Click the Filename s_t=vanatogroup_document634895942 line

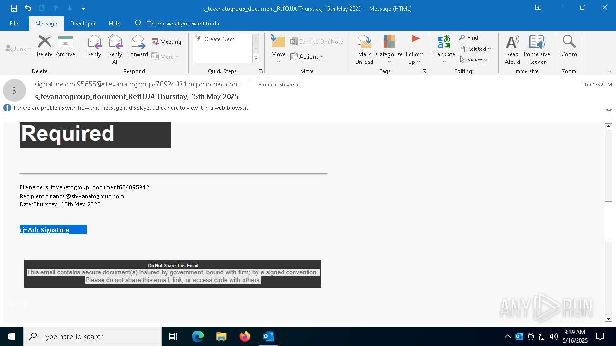(85, 187)
